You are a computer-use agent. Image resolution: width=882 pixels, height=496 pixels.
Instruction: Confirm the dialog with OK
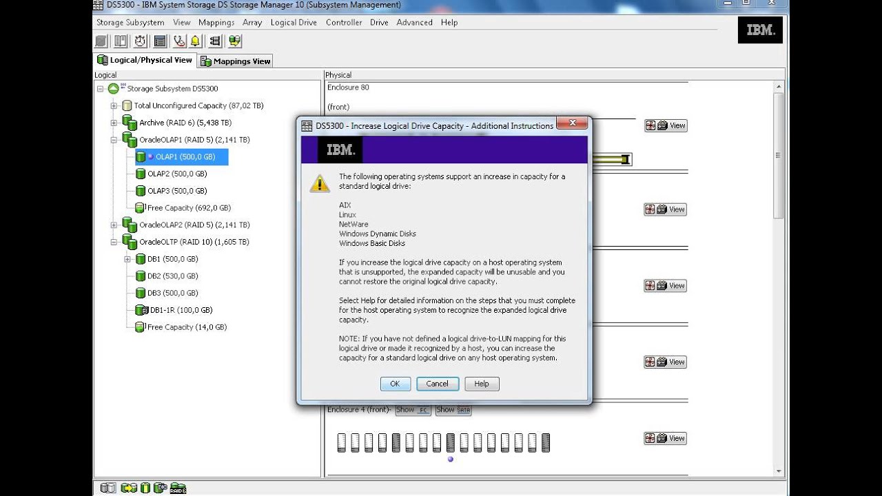(x=395, y=384)
